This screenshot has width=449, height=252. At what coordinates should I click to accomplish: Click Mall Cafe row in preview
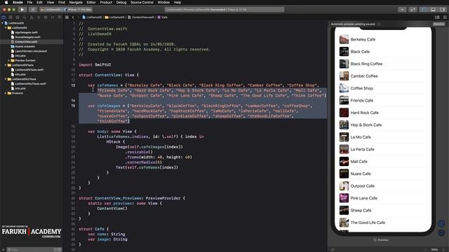click(x=383, y=162)
